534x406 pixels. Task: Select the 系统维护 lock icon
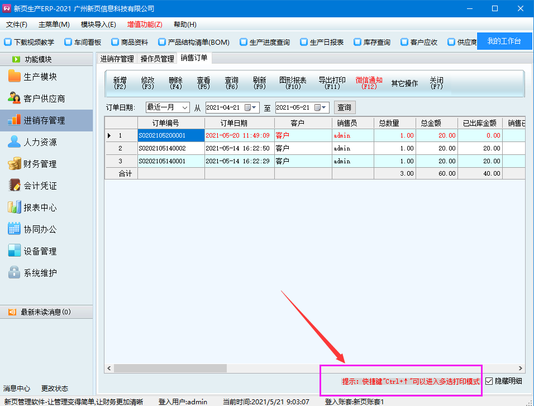click(14, 273)
